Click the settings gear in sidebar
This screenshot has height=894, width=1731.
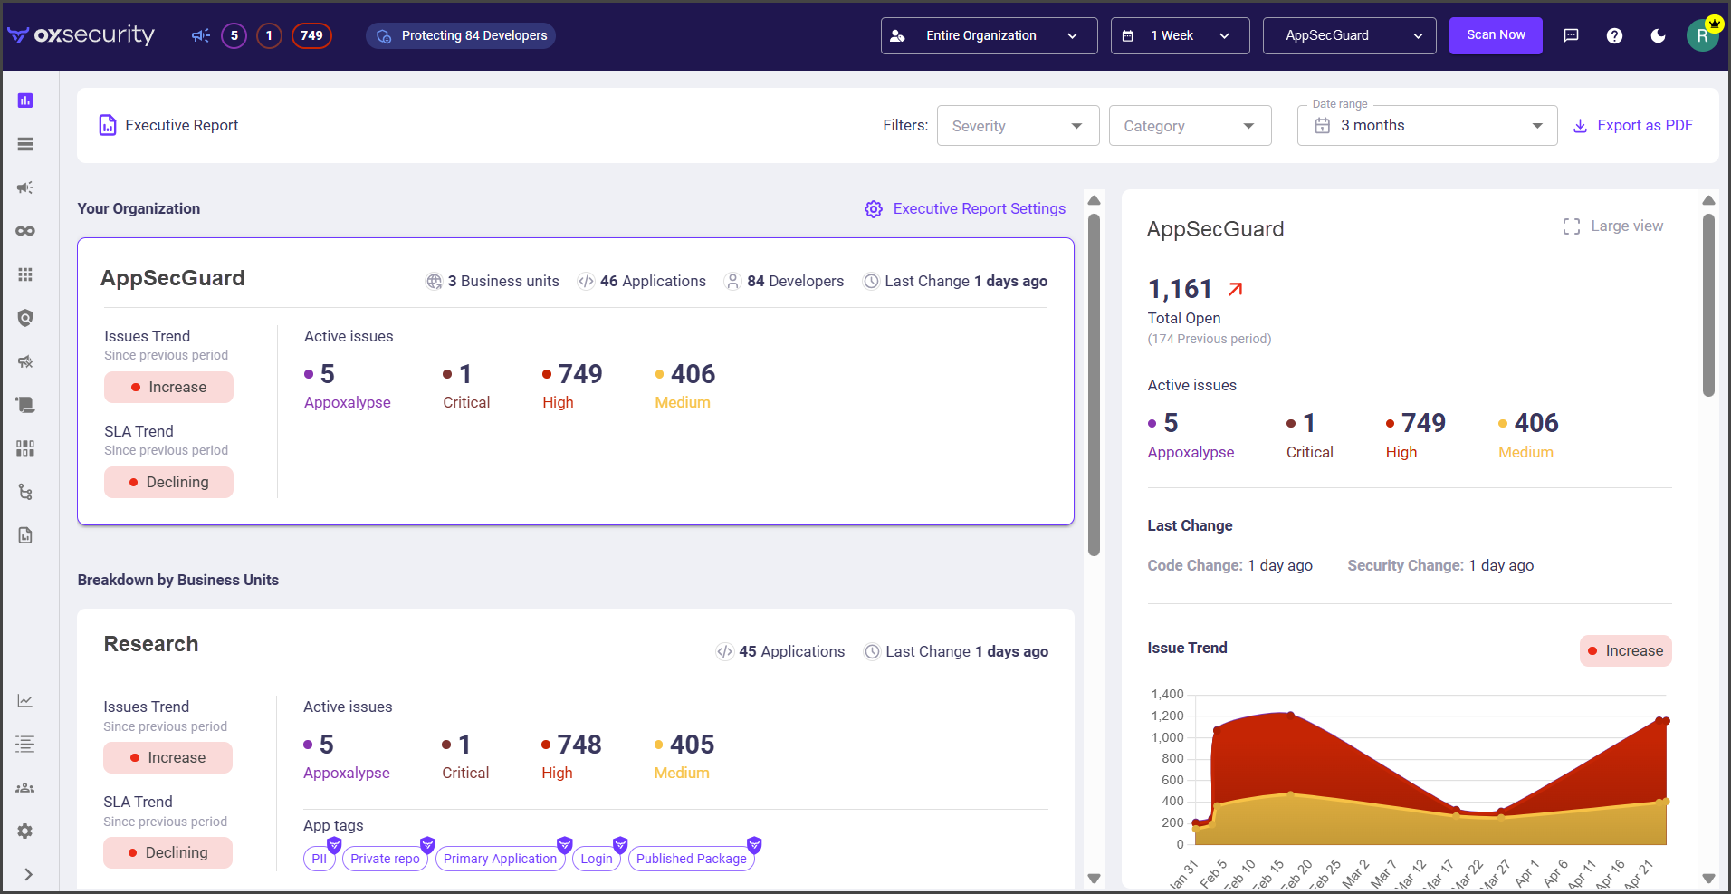(x=25, y=831)
